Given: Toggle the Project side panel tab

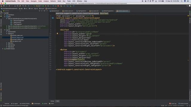Looking at the screenshot, I should point(1,14).
